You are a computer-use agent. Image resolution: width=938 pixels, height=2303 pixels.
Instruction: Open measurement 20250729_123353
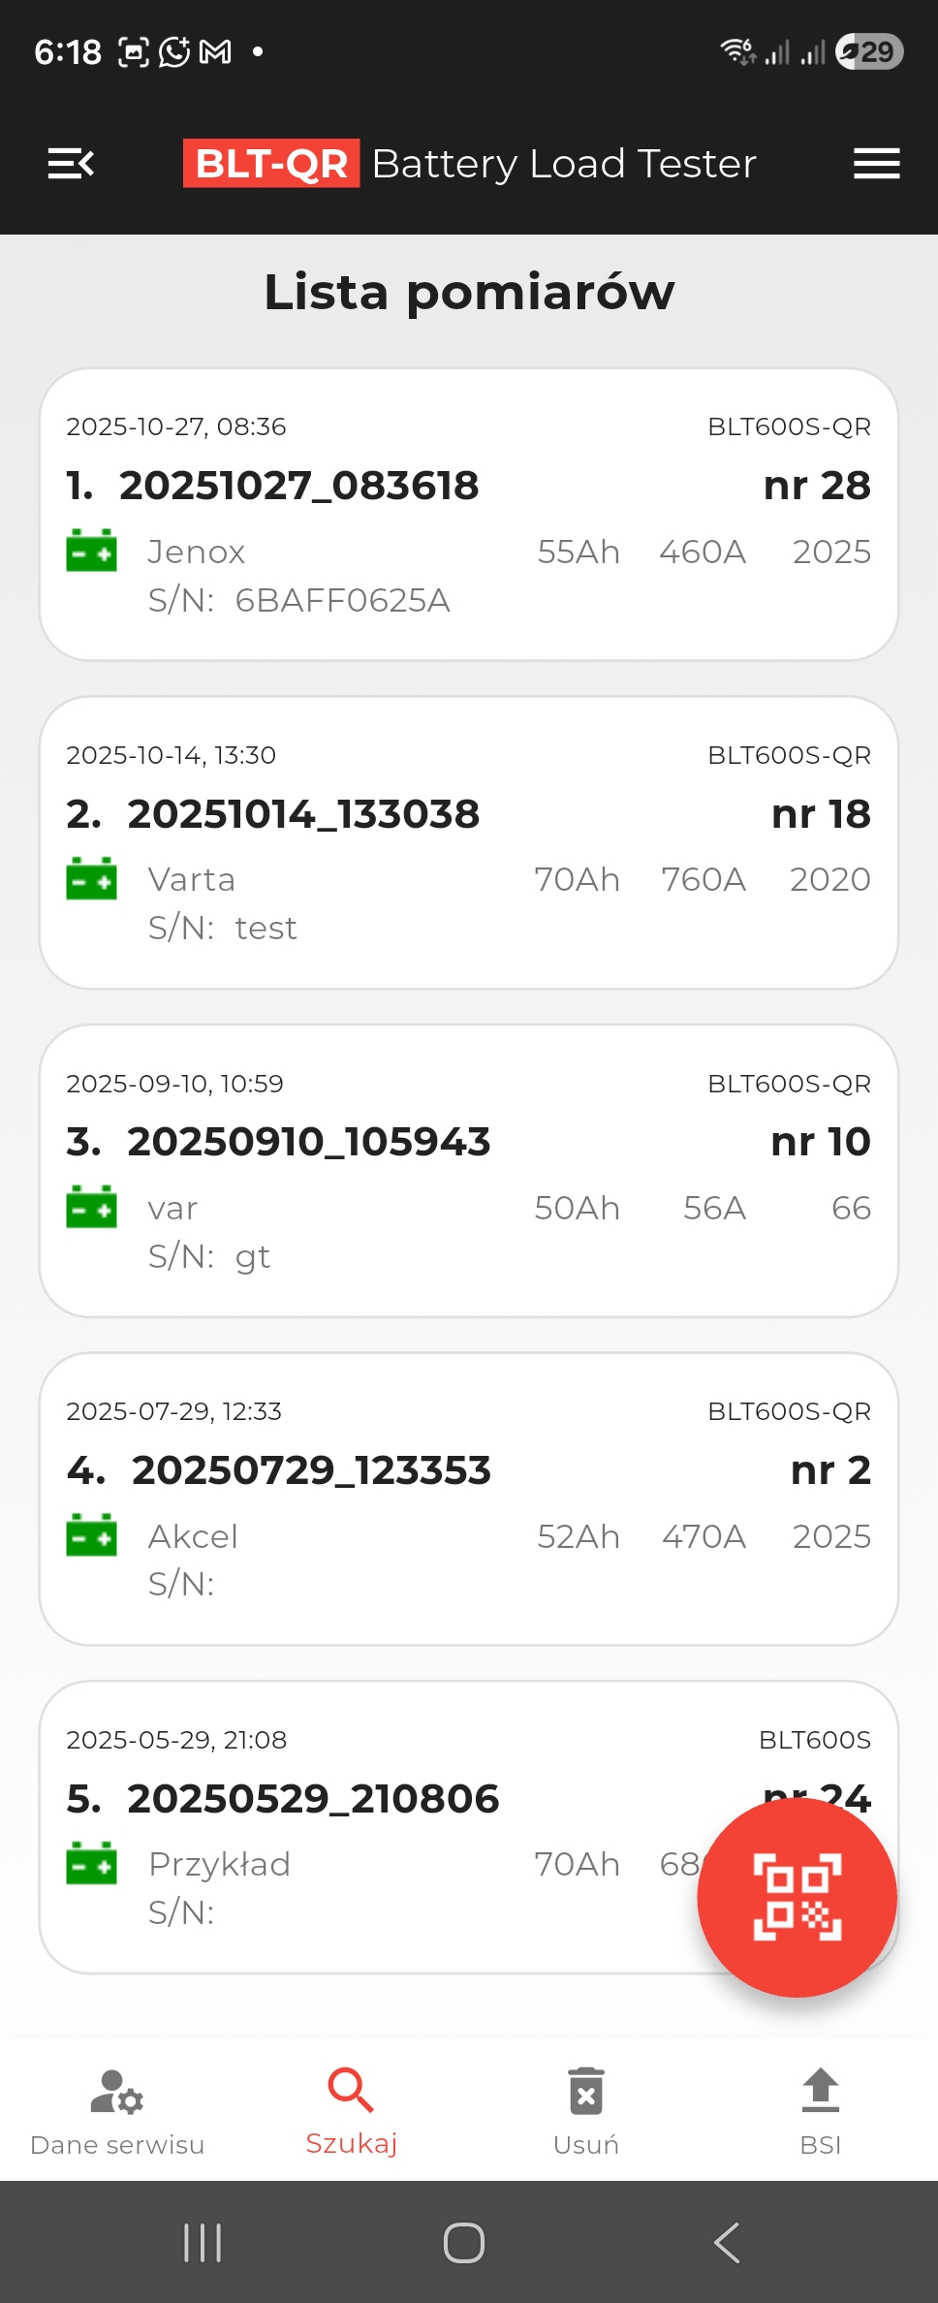point(311,1470)
